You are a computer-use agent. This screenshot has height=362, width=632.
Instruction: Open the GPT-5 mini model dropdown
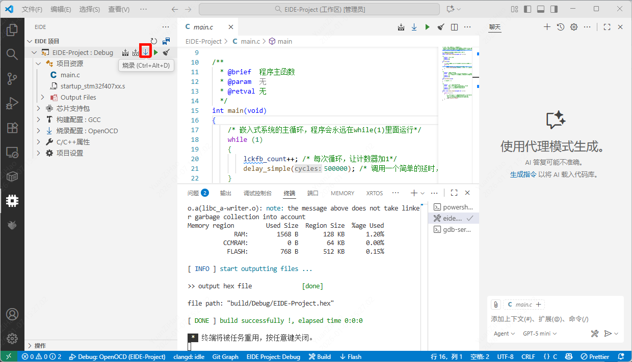(540, 334)
